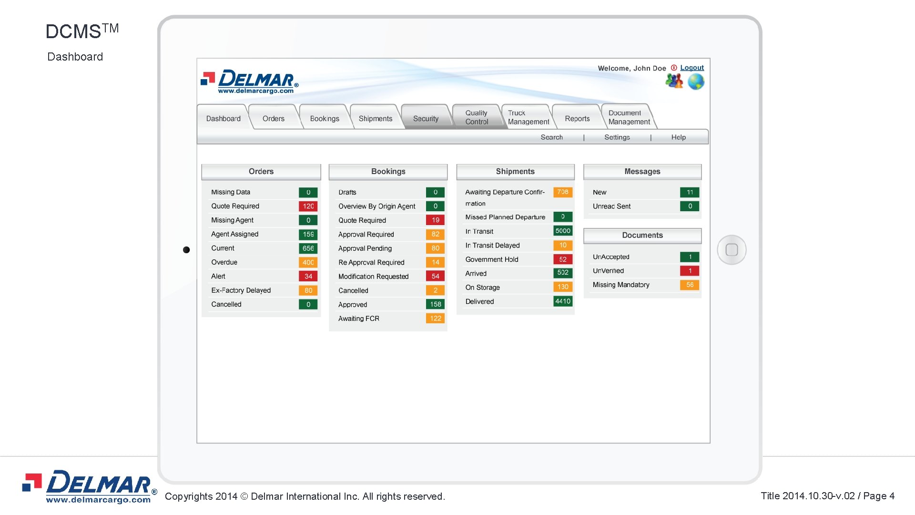The width and height of the screenshot is (915, 515).
Task: Click the Delmar logo in the app header
Action: [250, 82]
